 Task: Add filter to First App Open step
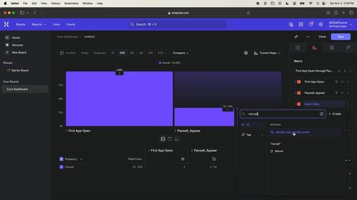(x=336, y=82)
